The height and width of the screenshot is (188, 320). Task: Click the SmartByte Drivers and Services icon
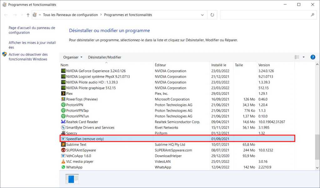point(63,128)
